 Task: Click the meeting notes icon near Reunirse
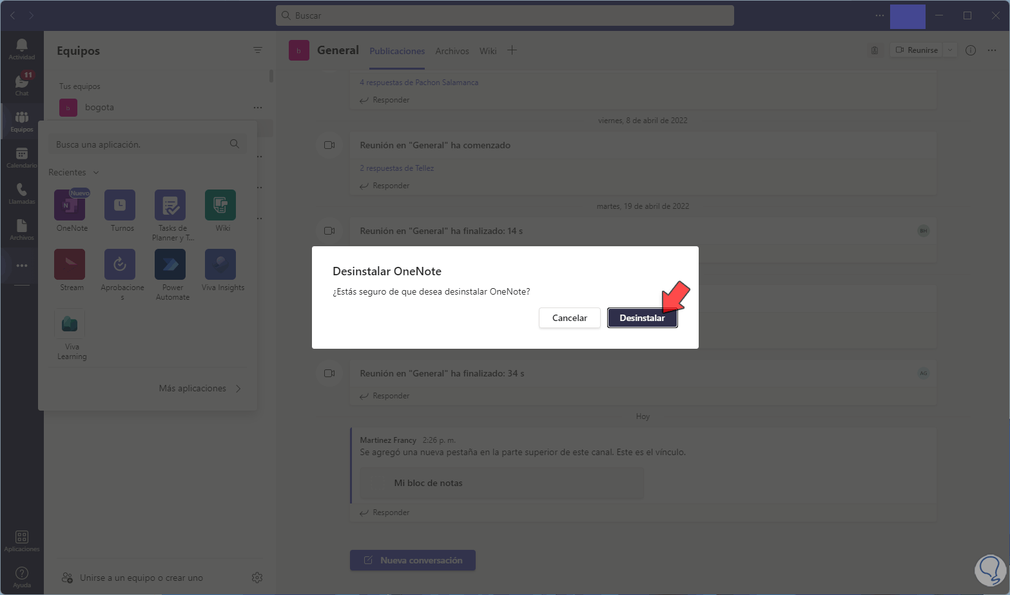(x=875, y=50)
